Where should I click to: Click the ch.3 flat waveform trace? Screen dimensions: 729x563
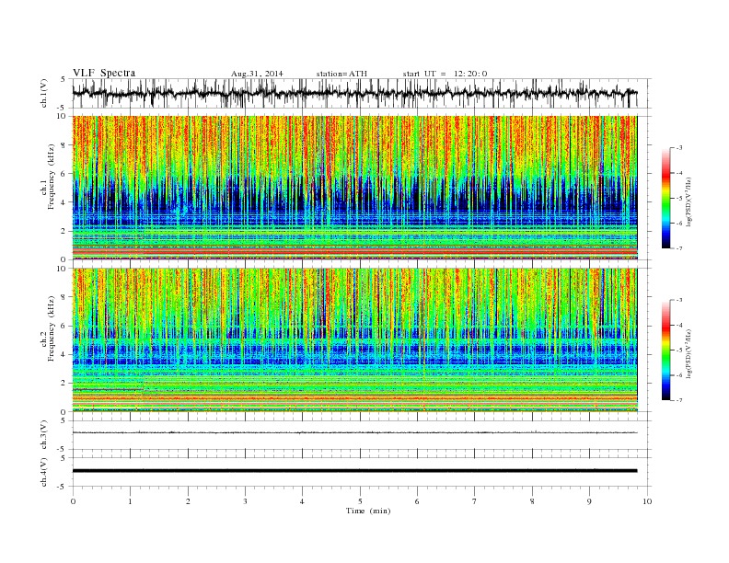(x=354, y=432)
